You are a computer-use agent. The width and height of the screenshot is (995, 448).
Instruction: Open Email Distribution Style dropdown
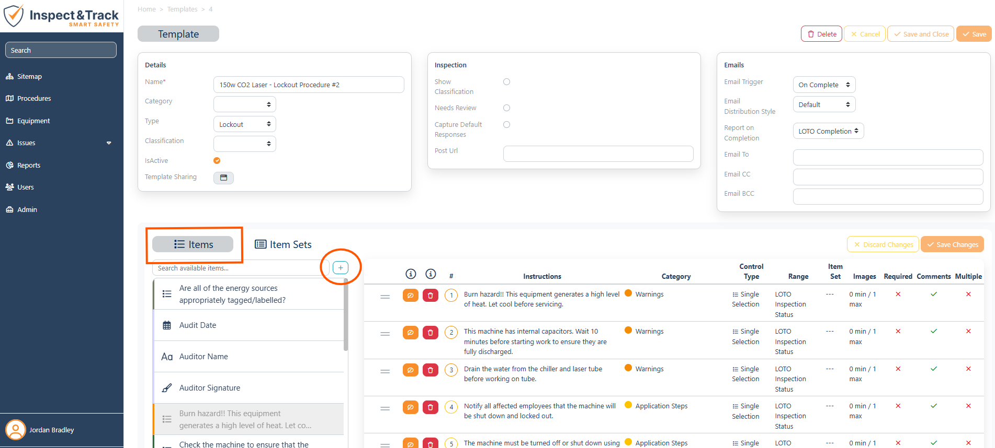(824, 104)
